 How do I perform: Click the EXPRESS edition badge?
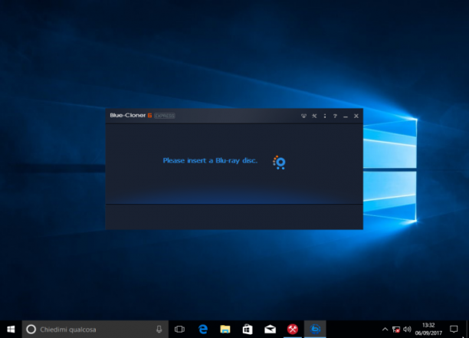pyautogui.click(x=165, y=116)
